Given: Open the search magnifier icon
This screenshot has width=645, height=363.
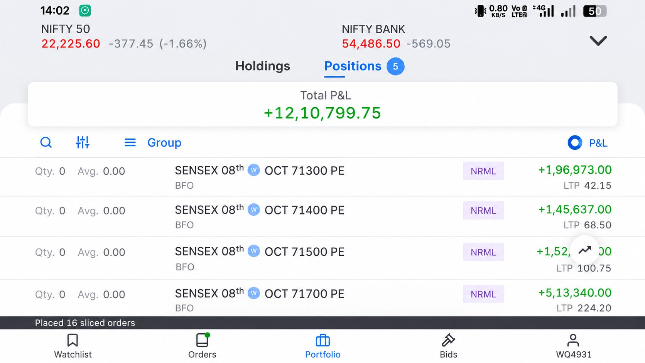Looking at the screenshot, I should 46,142.
